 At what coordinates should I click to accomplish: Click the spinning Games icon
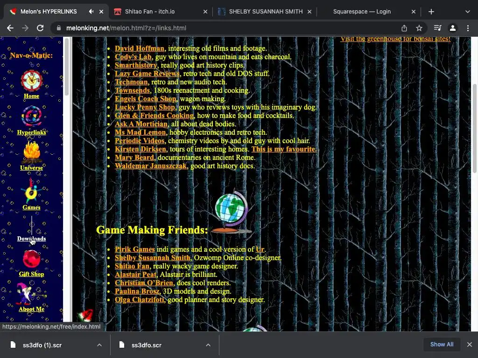click(x=31, y=192)
